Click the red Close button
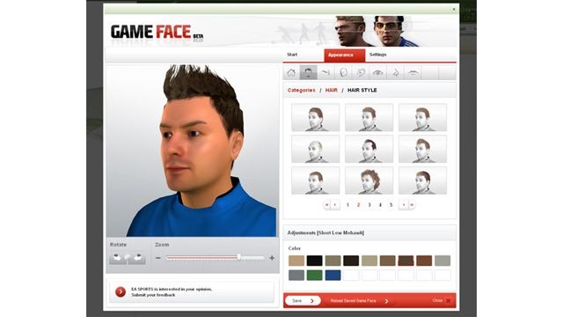This screenshot has height=317, width=563. (x=442, y=300)
